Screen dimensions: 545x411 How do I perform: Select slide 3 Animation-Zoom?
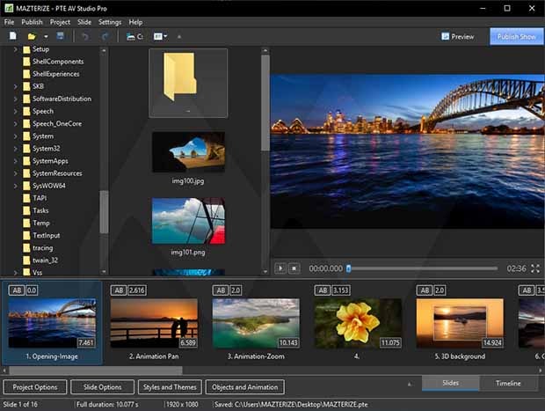(x=256, y=323)
